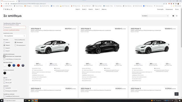Check the Ζάντες 19" checkbox
The image size is (182, 102).
coord(4,80)
